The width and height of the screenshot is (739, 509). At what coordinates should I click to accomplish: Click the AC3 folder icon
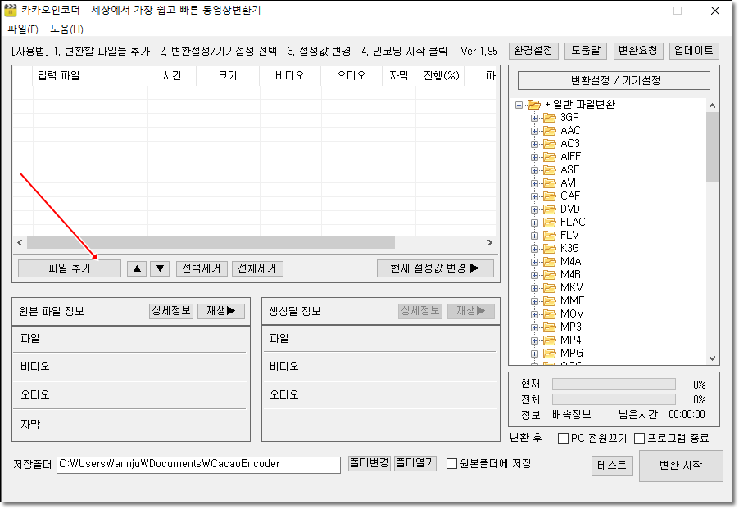tap(550, 143)
